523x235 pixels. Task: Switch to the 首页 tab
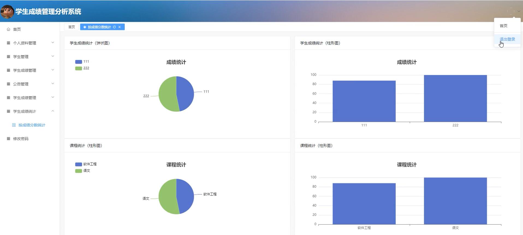coord(72,27)
